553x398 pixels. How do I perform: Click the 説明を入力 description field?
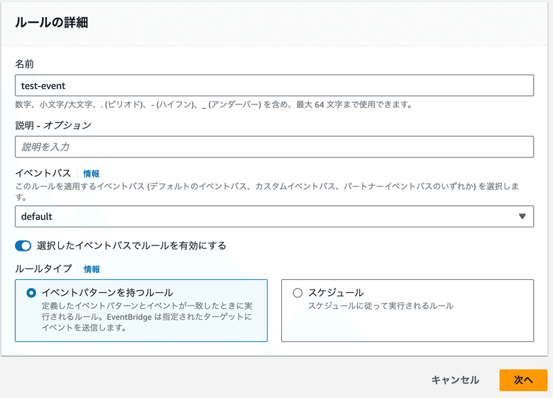[x=274, y=146]
